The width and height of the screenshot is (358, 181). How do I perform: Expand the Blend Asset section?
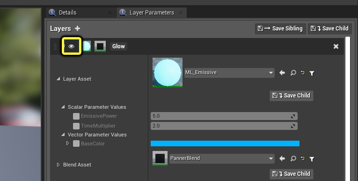coord(58,165)
